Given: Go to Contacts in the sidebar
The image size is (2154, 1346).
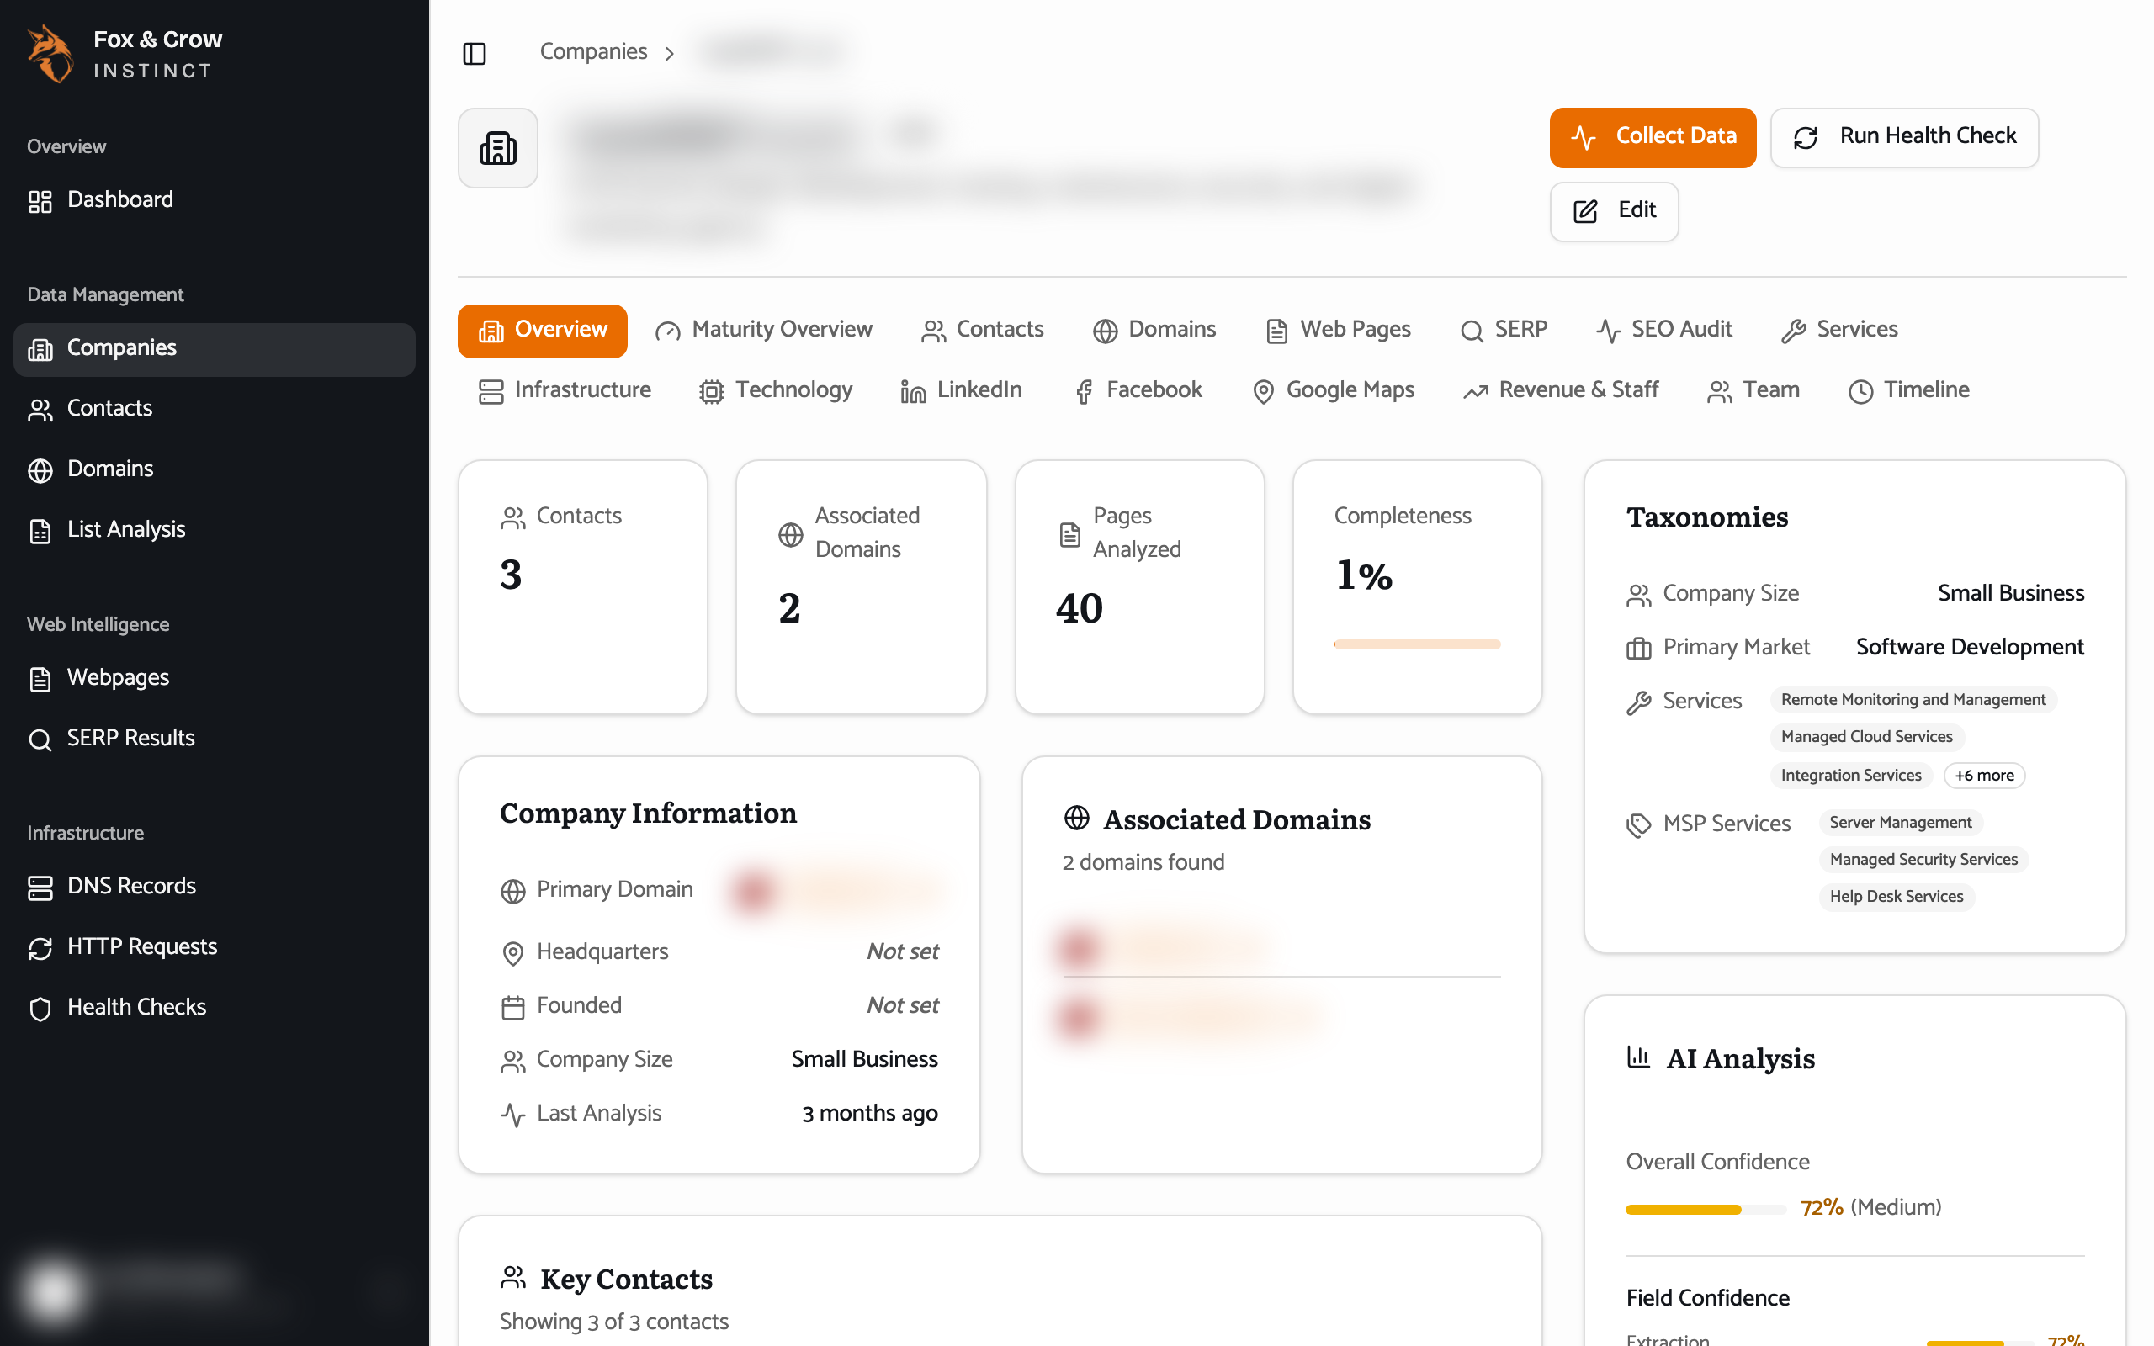Looking at the screenshot, I should point(215,409).
